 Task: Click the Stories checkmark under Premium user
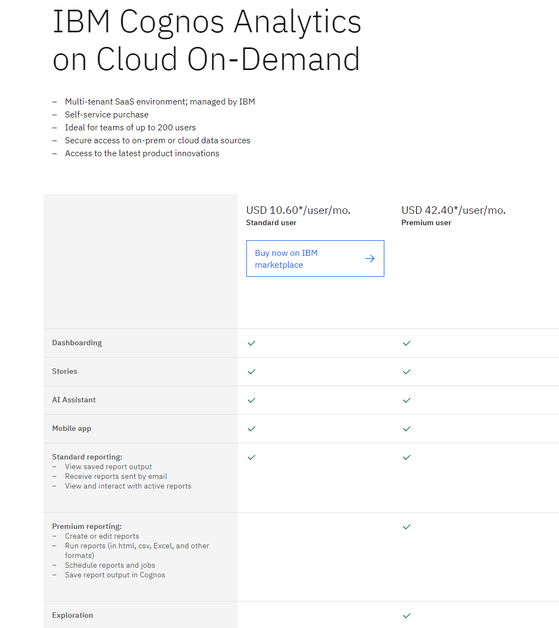tap(406, 372)
